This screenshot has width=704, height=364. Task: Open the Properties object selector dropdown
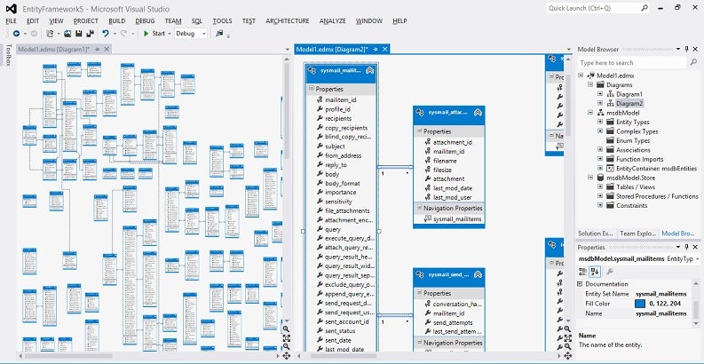tap(697, 259)
